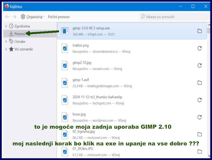Open folder containing 01_283km.JPG
Screen dimensions: 212x160
coord(200,152)
